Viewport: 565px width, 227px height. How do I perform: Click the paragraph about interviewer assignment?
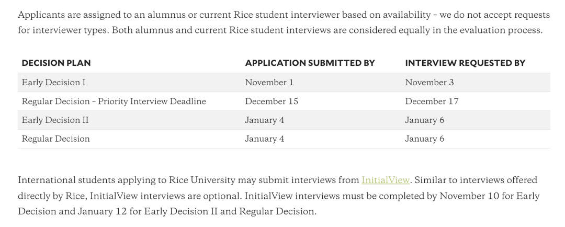point(282,22)
